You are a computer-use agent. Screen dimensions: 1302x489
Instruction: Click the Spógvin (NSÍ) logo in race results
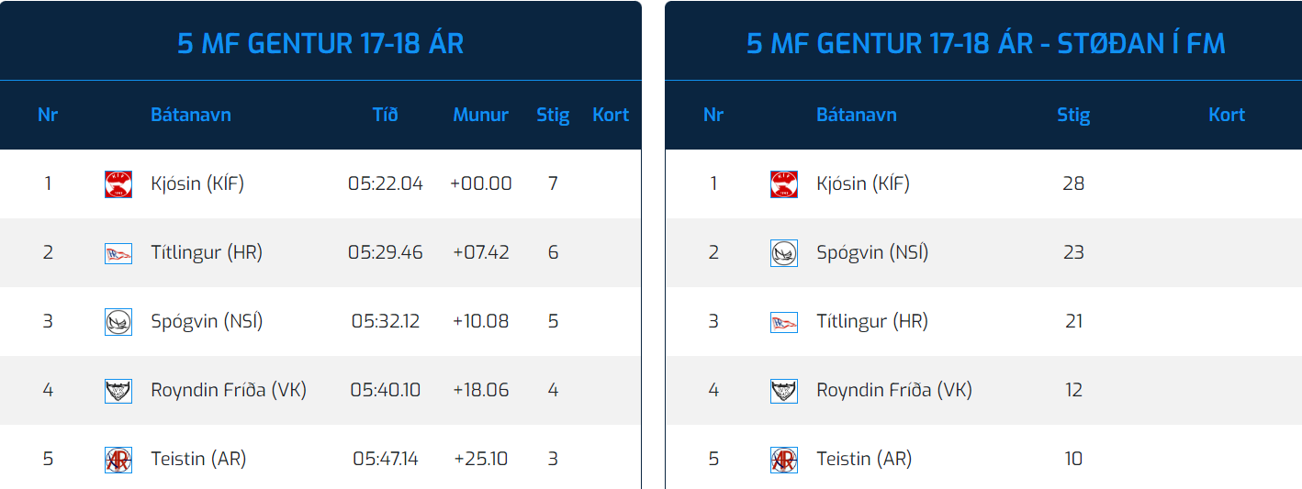(118, 322)
